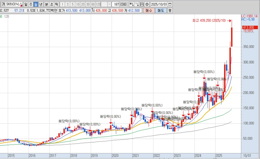This screenshot has height=159, width=260.
Task: Switch chart to weekly (주) period
Action: [x=31, y=4]
